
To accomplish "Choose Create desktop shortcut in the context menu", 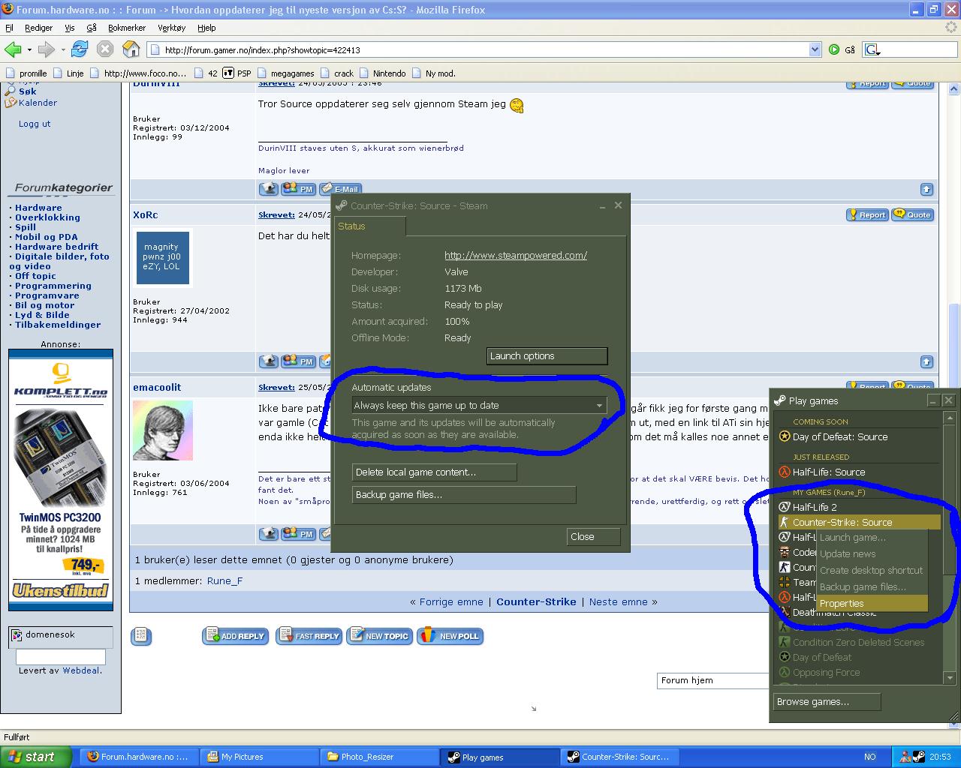I will [872, 570].
